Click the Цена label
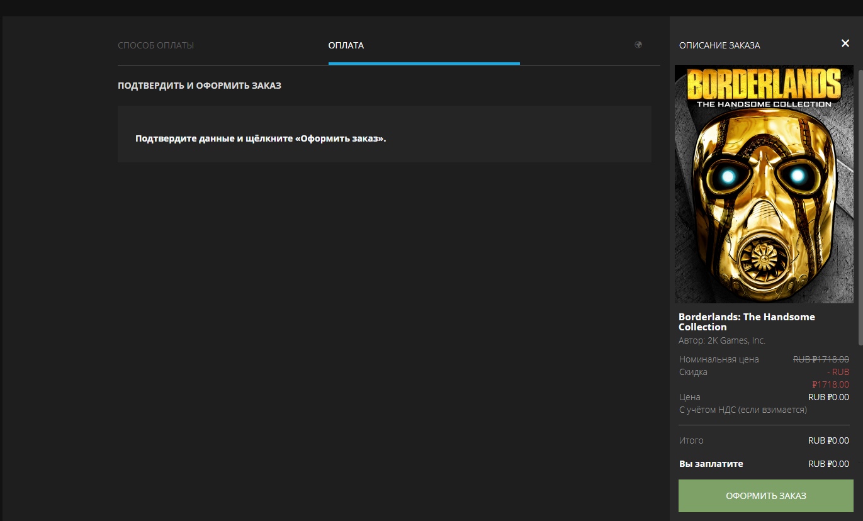The image size is (863, 521). 690,397
